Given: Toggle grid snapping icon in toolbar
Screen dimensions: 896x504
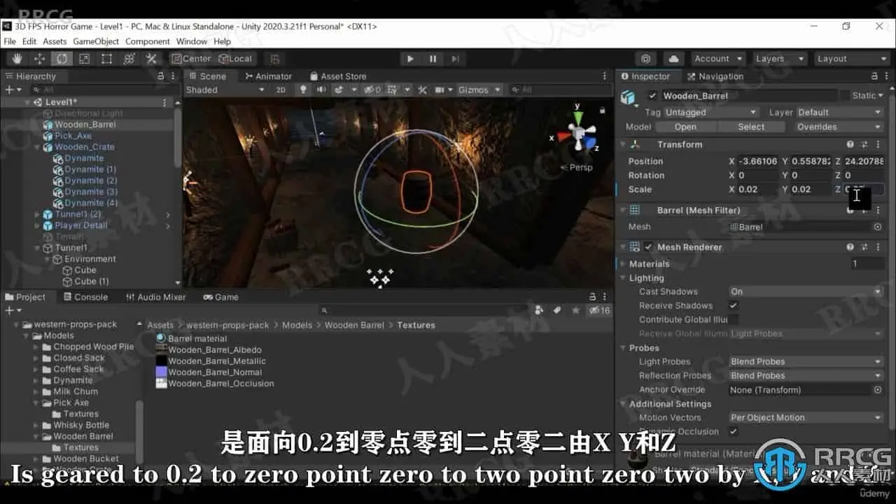Looking at the screenshot, I should pos(274,59).
